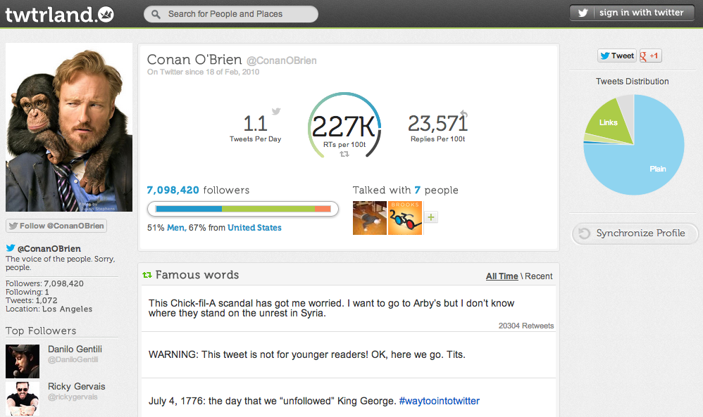The height and width of the screenshot is (417, 703).
Task: Expand talked-with people using plus button
Action: pyautogui.click(x=431, y=217)
